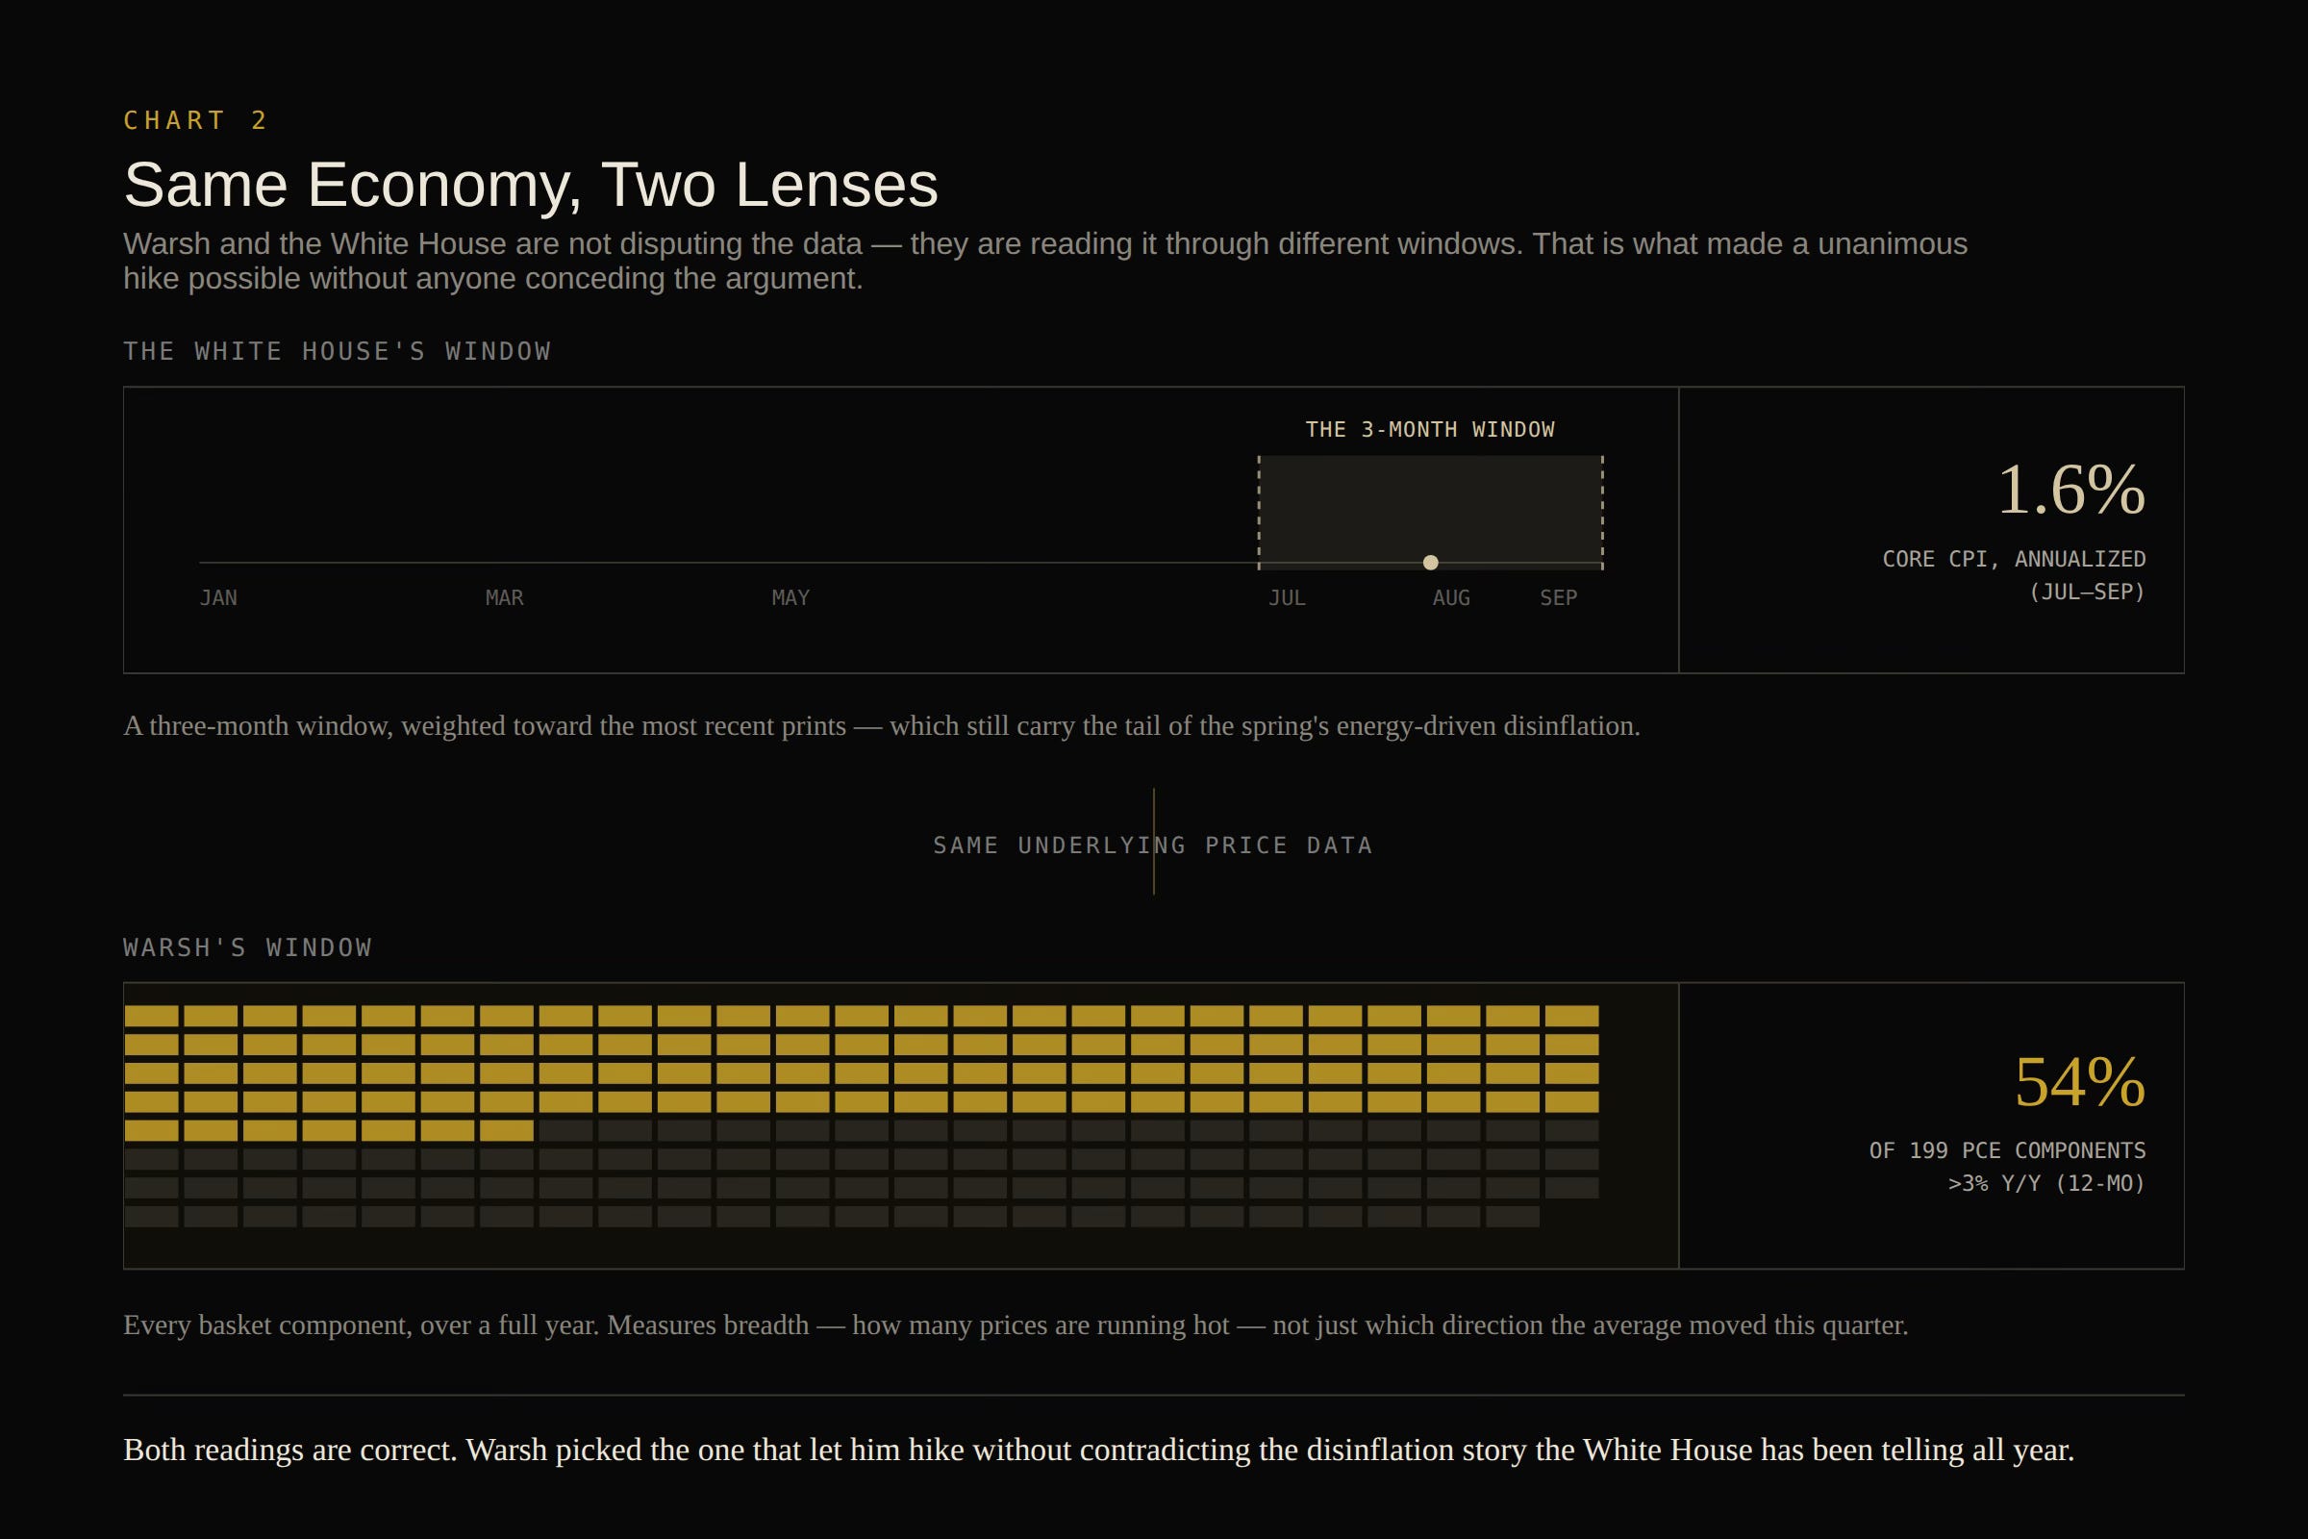Click the CHART 2 heading label
The width and height of the screenshot is (2308, 1539).
pos(195,119)
